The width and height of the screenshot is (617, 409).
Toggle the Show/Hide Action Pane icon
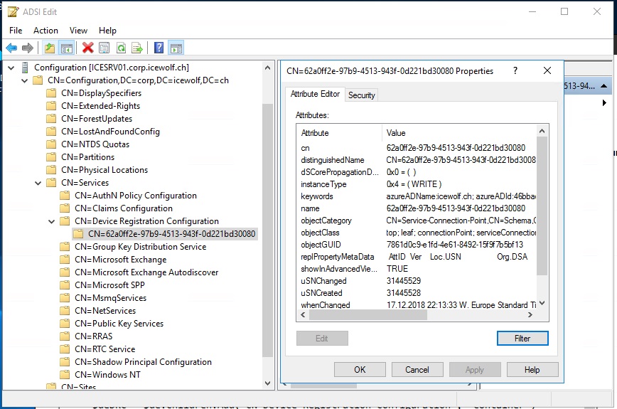click(x=176, y=48)
